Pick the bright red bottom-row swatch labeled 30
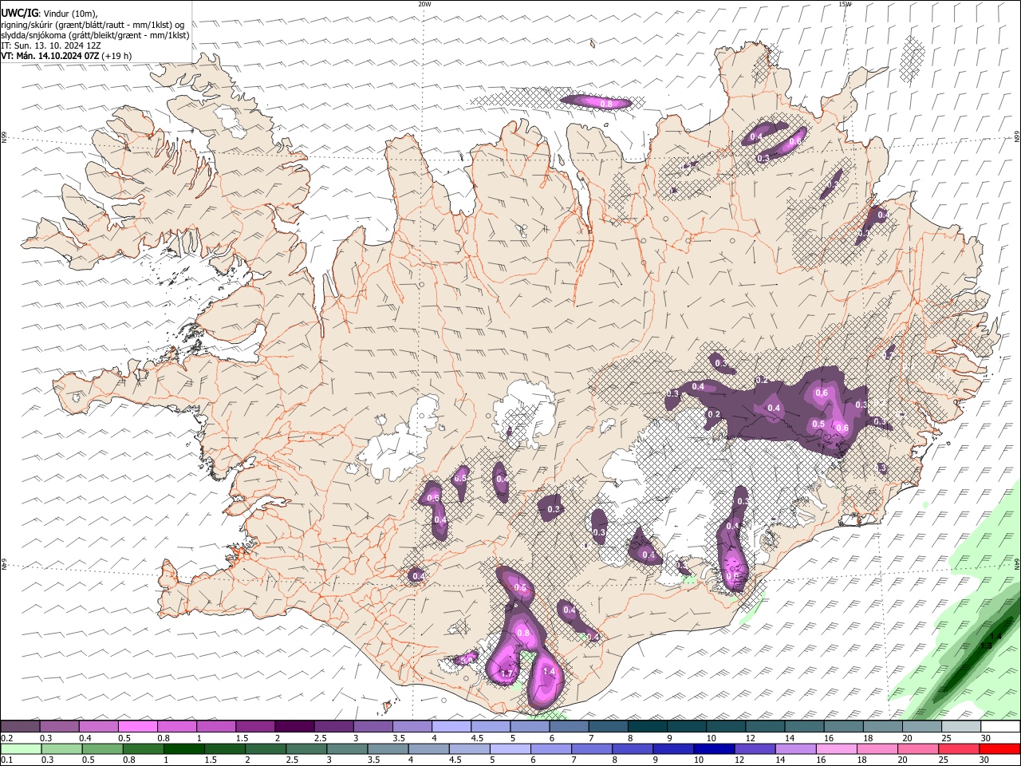 [999, 748]
